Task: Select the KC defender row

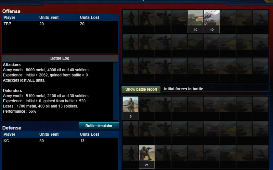Action: [60, 141]
